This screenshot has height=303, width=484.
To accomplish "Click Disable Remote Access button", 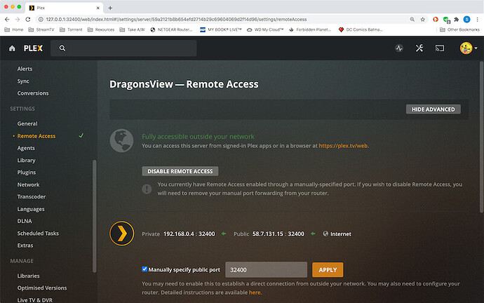I will pos(180,171).
